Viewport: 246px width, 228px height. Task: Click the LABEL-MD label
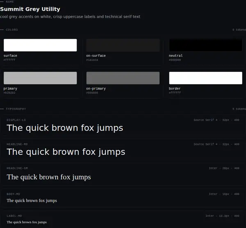[x=14, y=216]
